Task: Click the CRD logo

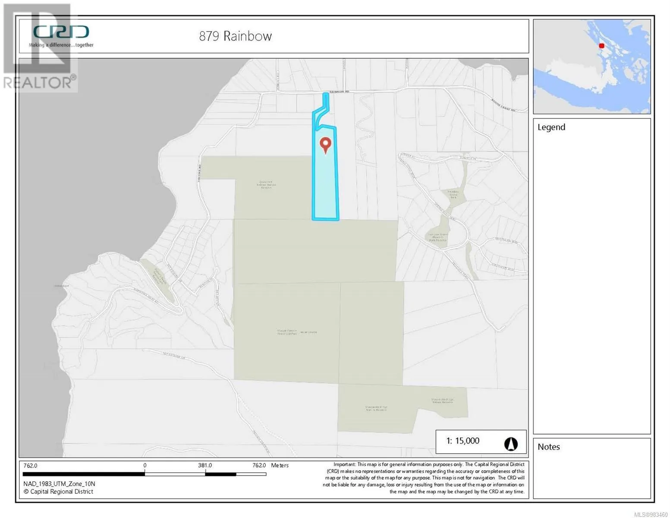Action: click(61, 32)
